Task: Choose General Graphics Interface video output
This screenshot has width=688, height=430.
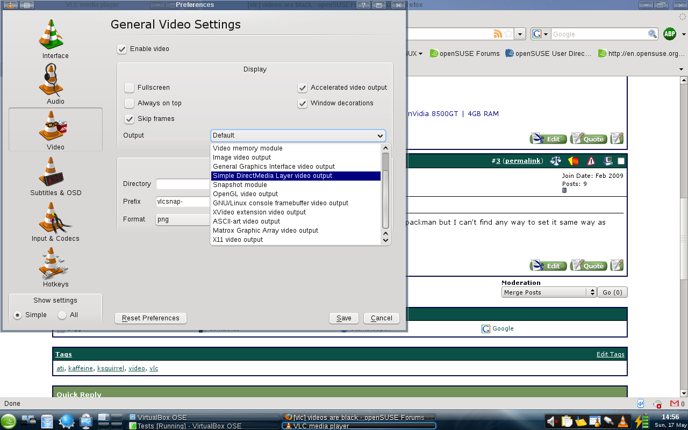Action: click(x=296, y=167)
